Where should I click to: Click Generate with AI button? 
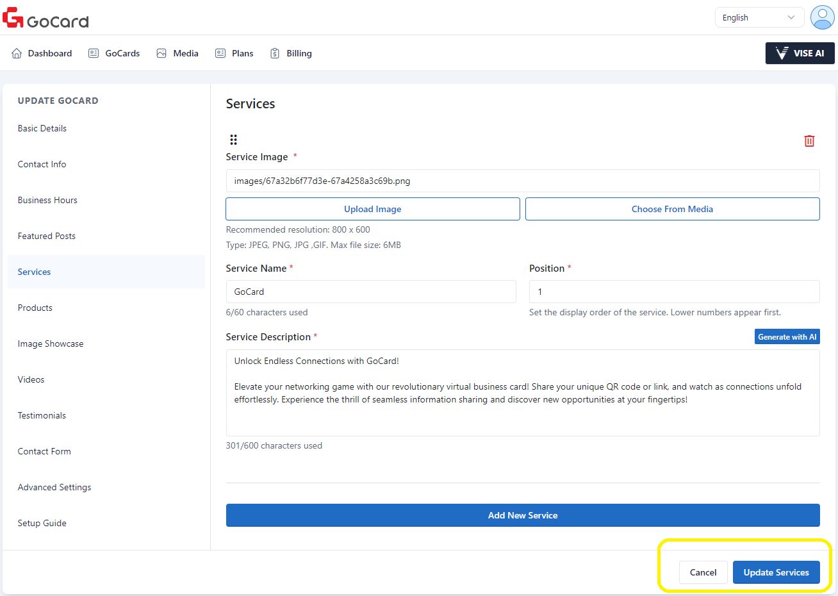(x=787, y=337)
